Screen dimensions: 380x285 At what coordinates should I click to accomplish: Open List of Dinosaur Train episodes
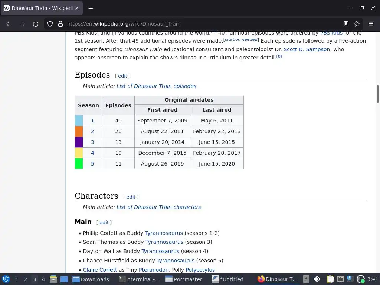pyautogui.click(x=156, y=86)
